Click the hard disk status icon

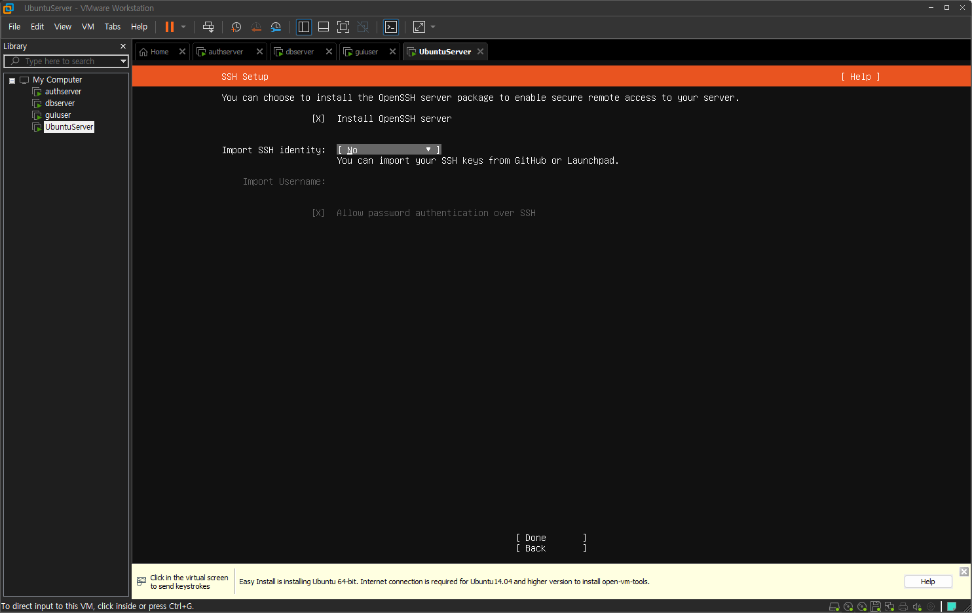coord(834,606)
